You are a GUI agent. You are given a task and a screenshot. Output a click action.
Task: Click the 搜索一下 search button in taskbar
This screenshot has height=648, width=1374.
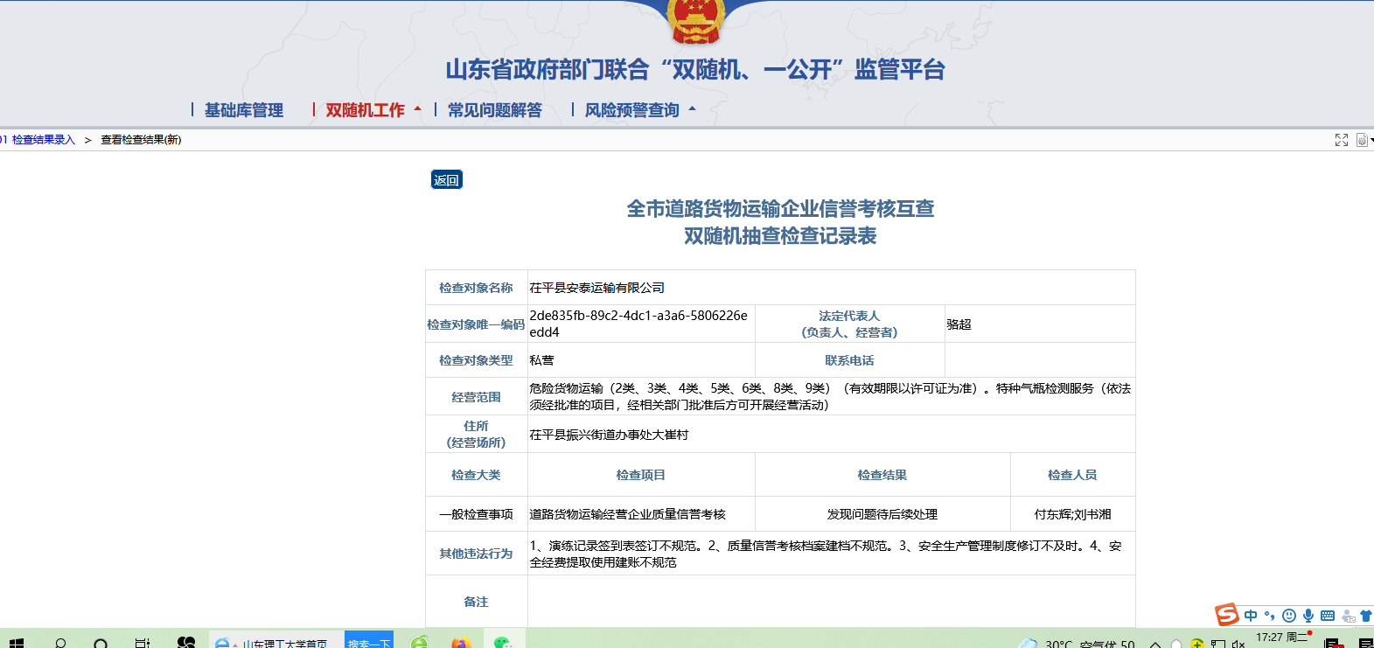(368, 643)
